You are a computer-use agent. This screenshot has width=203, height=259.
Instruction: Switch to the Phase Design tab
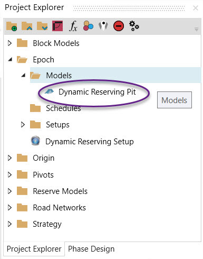(x=91, y=249)
